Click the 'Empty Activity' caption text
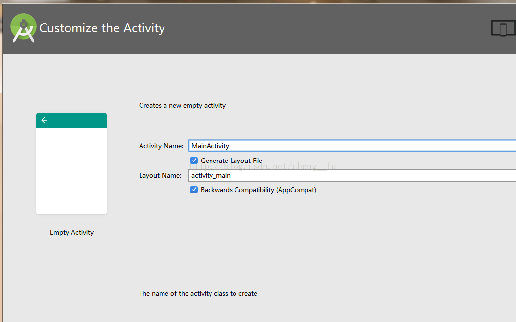The width and height of the screenshot is (516, 322). click(72, 232)
